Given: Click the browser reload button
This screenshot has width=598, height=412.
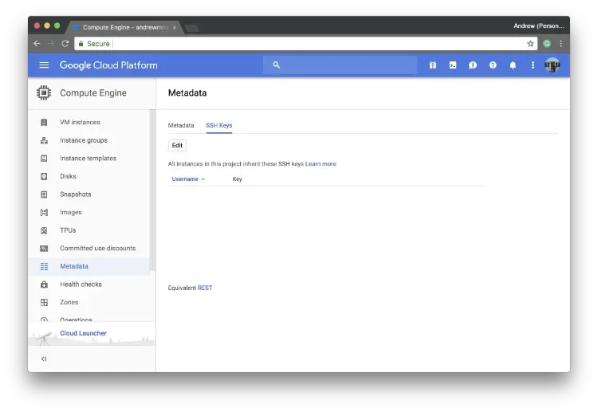Looking at the screenshot, I should [65, 44].
